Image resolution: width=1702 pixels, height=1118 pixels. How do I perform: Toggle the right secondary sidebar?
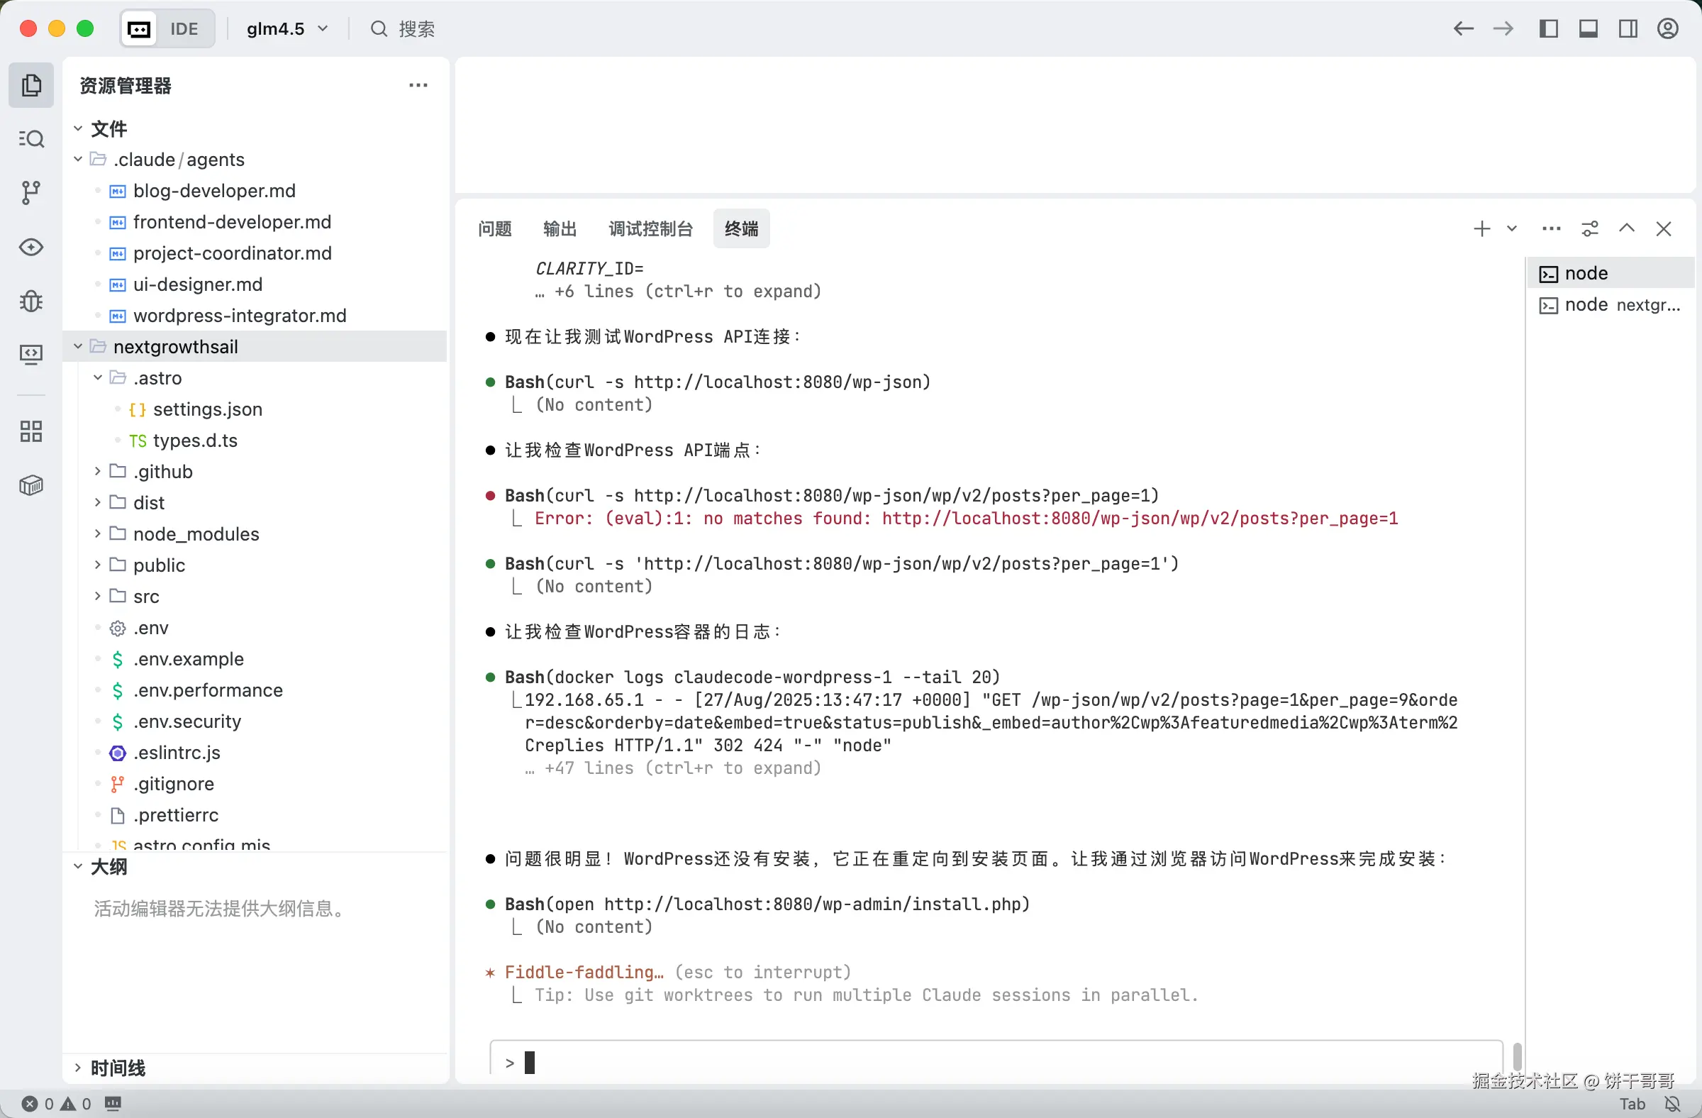click(1628, 28)
